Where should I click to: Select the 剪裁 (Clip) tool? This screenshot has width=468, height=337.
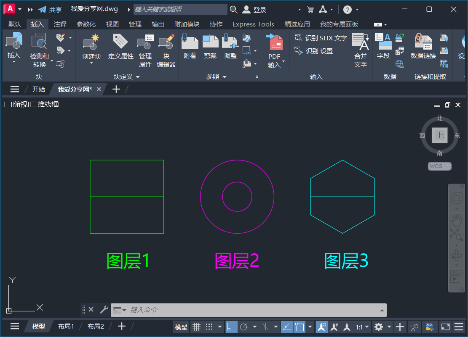[x=210, y=44]
